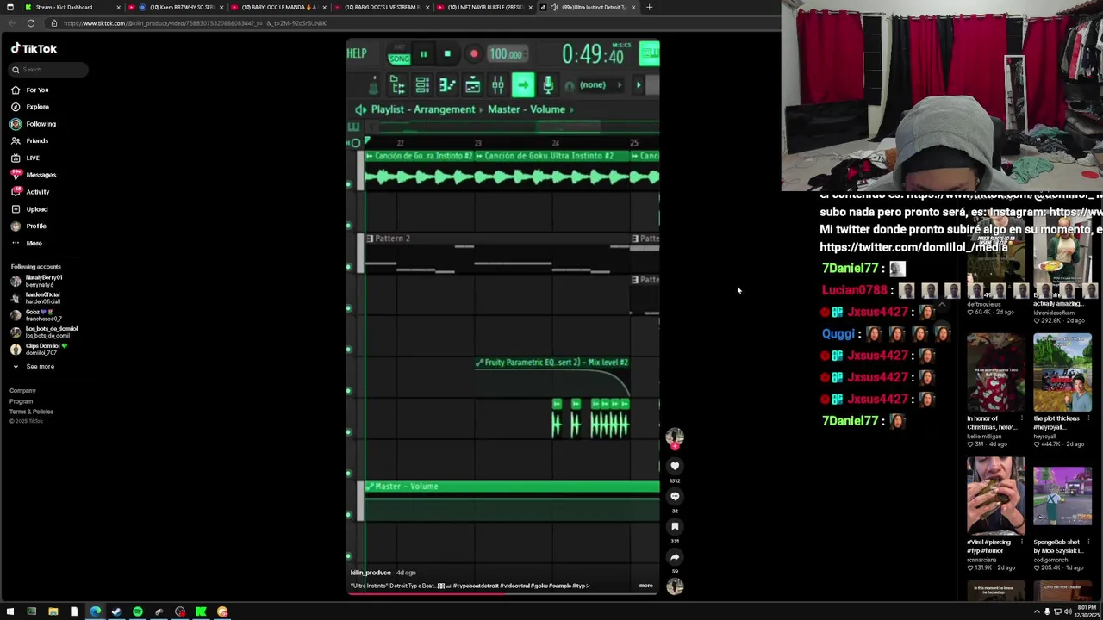Toggle mute dot on the Master - Volume track
The height and width of the screenshot is (620, 1103).
(348, 515)
